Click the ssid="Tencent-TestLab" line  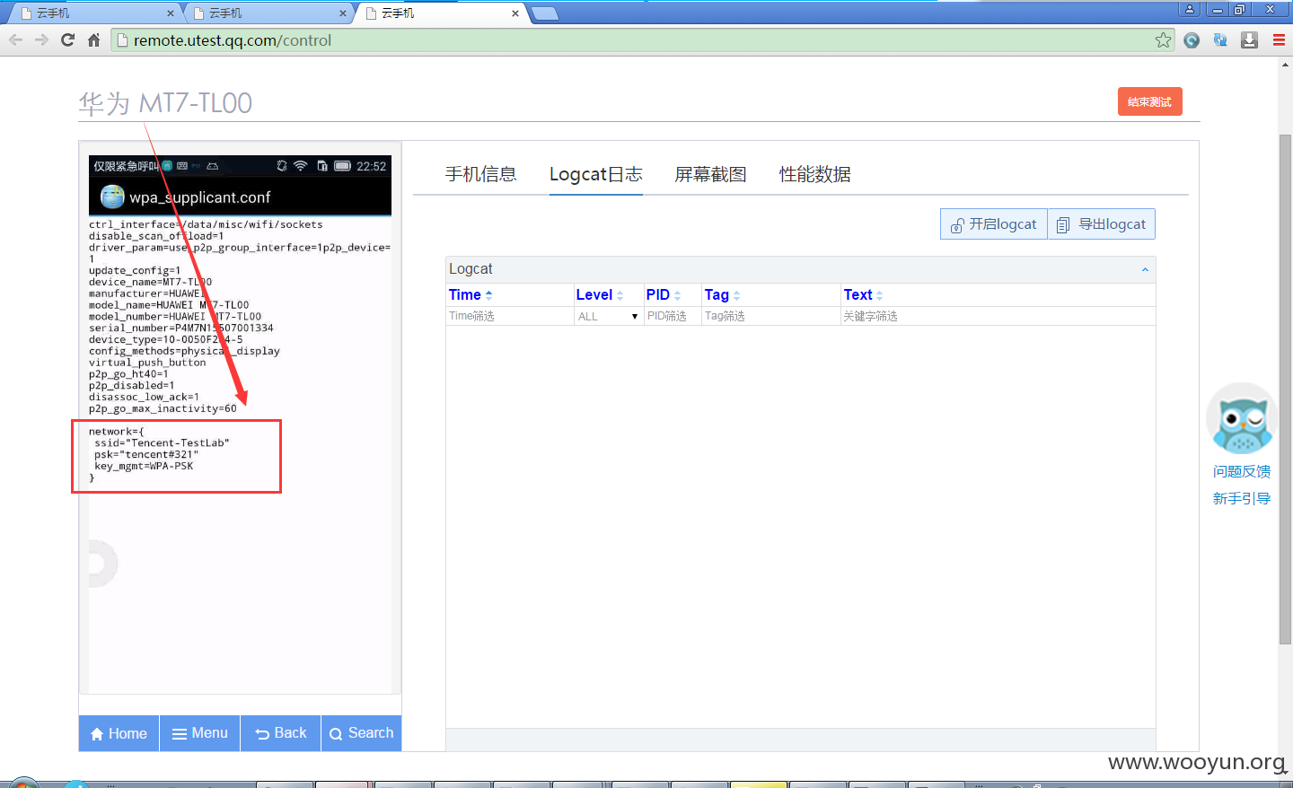click(162, 442)
